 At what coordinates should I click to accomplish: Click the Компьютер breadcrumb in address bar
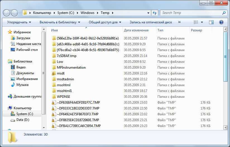coord(42,13)
